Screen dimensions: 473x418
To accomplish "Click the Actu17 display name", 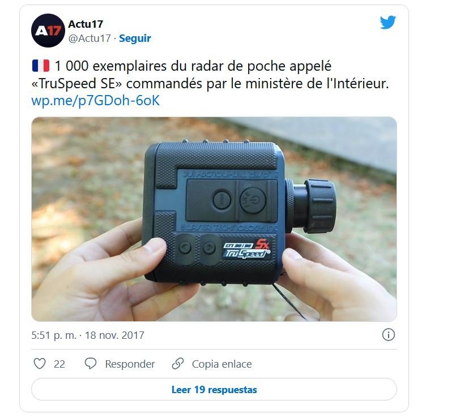I will [86, 24].
